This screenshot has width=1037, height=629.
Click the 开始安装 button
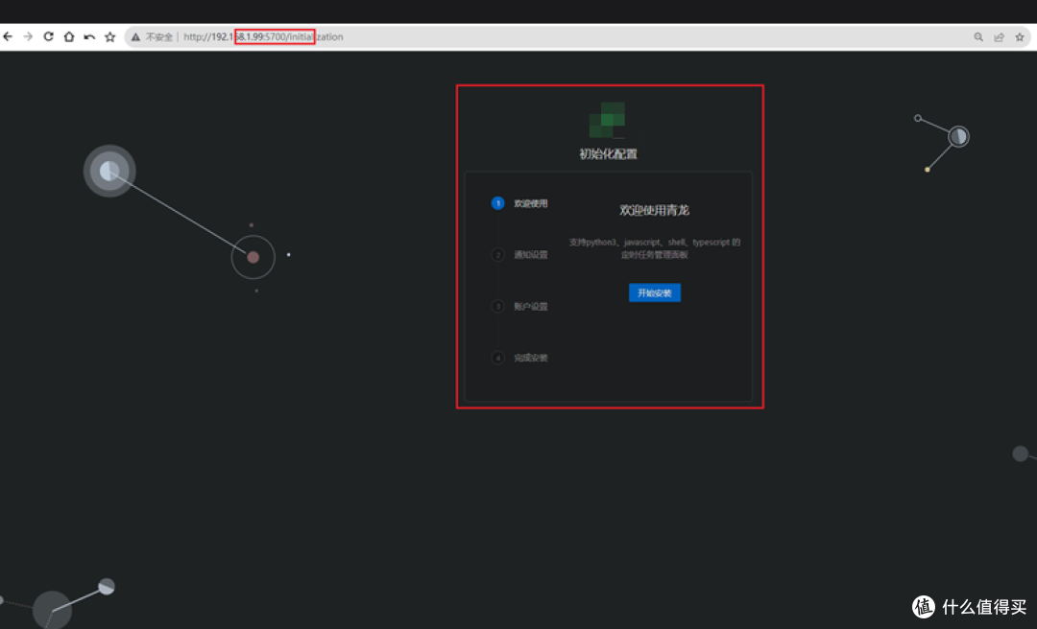(654, 292)
